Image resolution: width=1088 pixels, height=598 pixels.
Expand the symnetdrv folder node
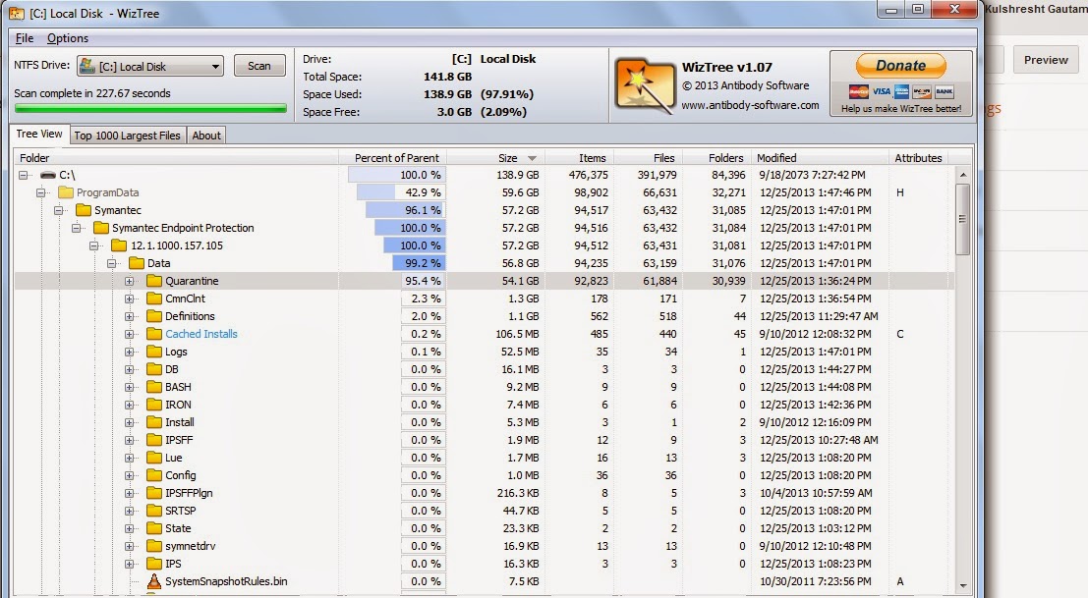(x=129, y=546)
